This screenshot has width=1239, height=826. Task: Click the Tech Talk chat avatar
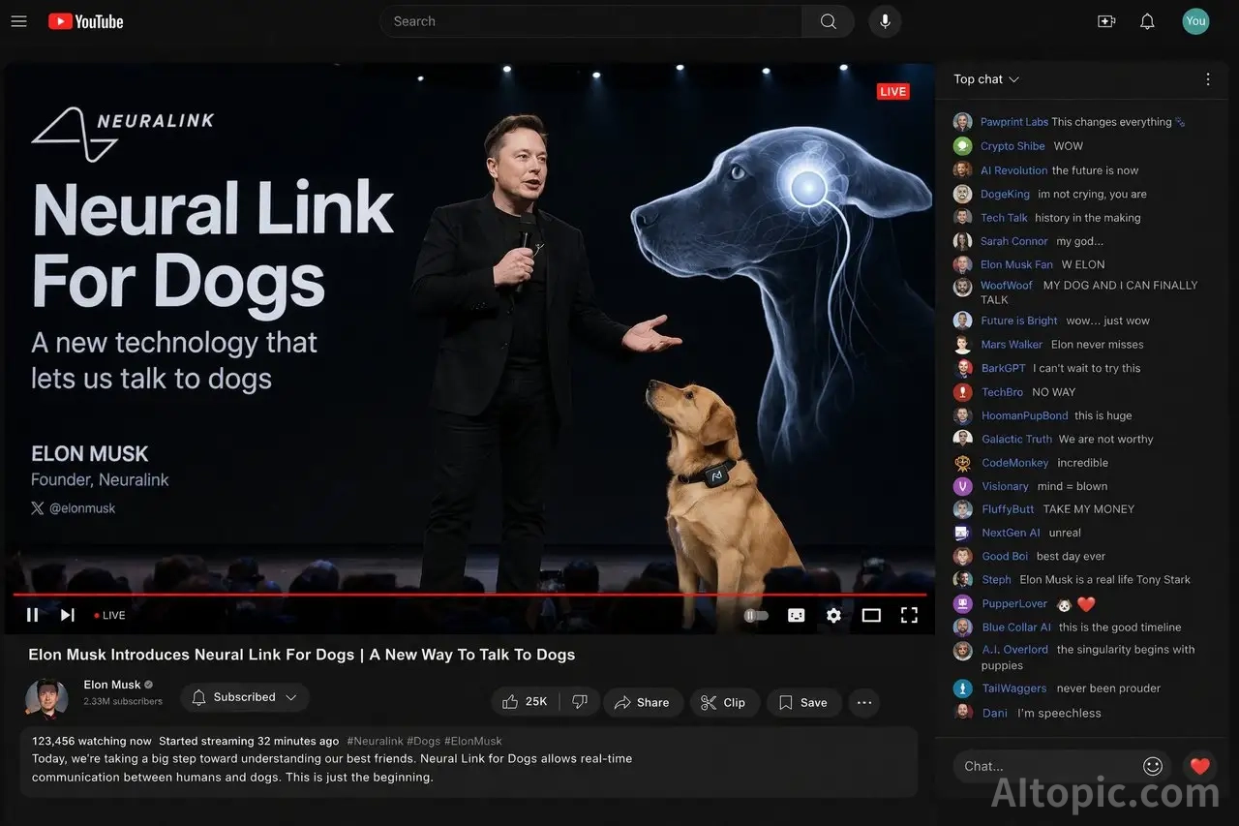tap(962, 218)
